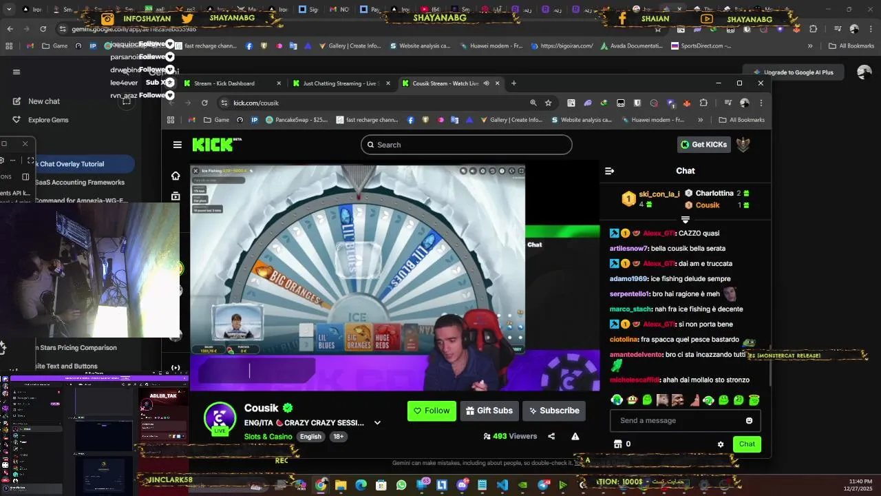Image resolution: width=881 pixels, height=496 pixels.
Task: Click username Alexx_GT in CAZZO quasi message
Action: 658,234
